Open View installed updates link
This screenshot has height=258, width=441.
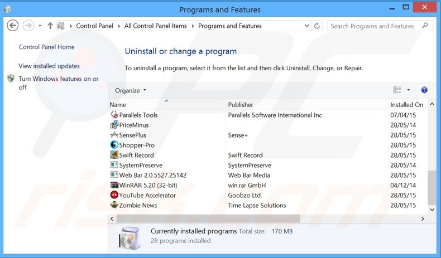coord(49,66)
